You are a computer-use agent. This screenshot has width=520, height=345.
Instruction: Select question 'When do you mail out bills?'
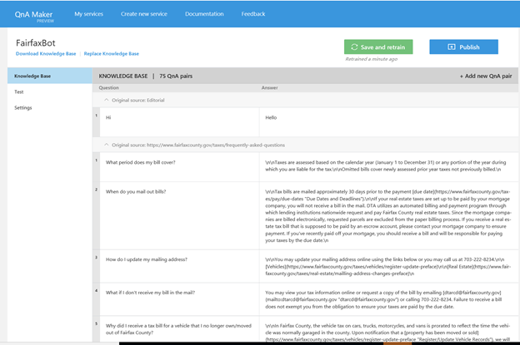(179, 215)
